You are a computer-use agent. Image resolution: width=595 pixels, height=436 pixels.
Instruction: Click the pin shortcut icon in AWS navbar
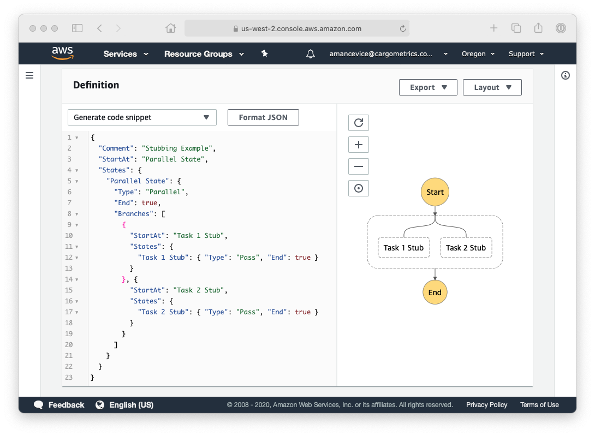click(x=265, y=53)
